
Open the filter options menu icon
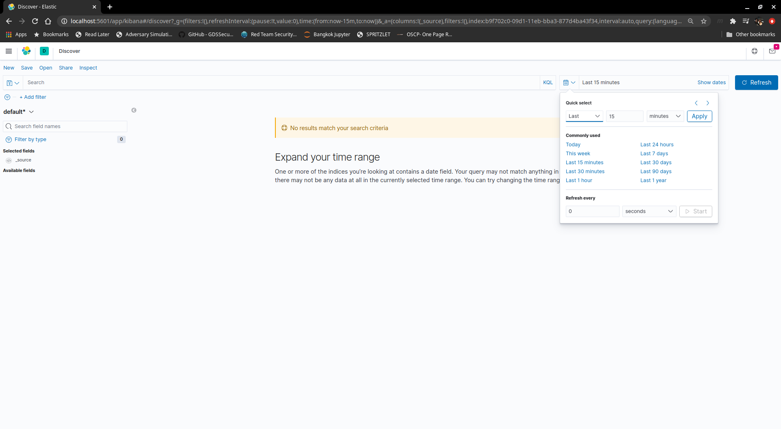(7, 97)
